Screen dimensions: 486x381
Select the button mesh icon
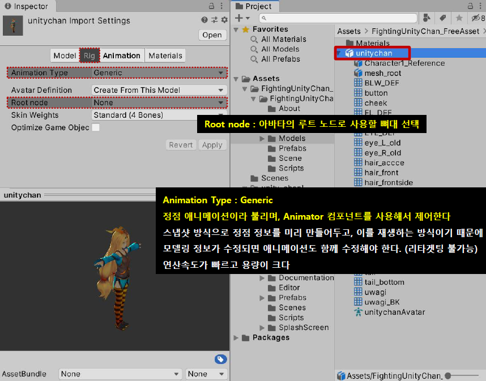click(358, 93)
